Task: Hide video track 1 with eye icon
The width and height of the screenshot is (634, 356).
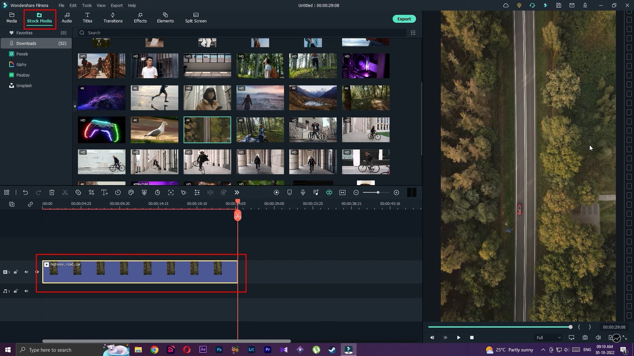Action: [37, 272]
